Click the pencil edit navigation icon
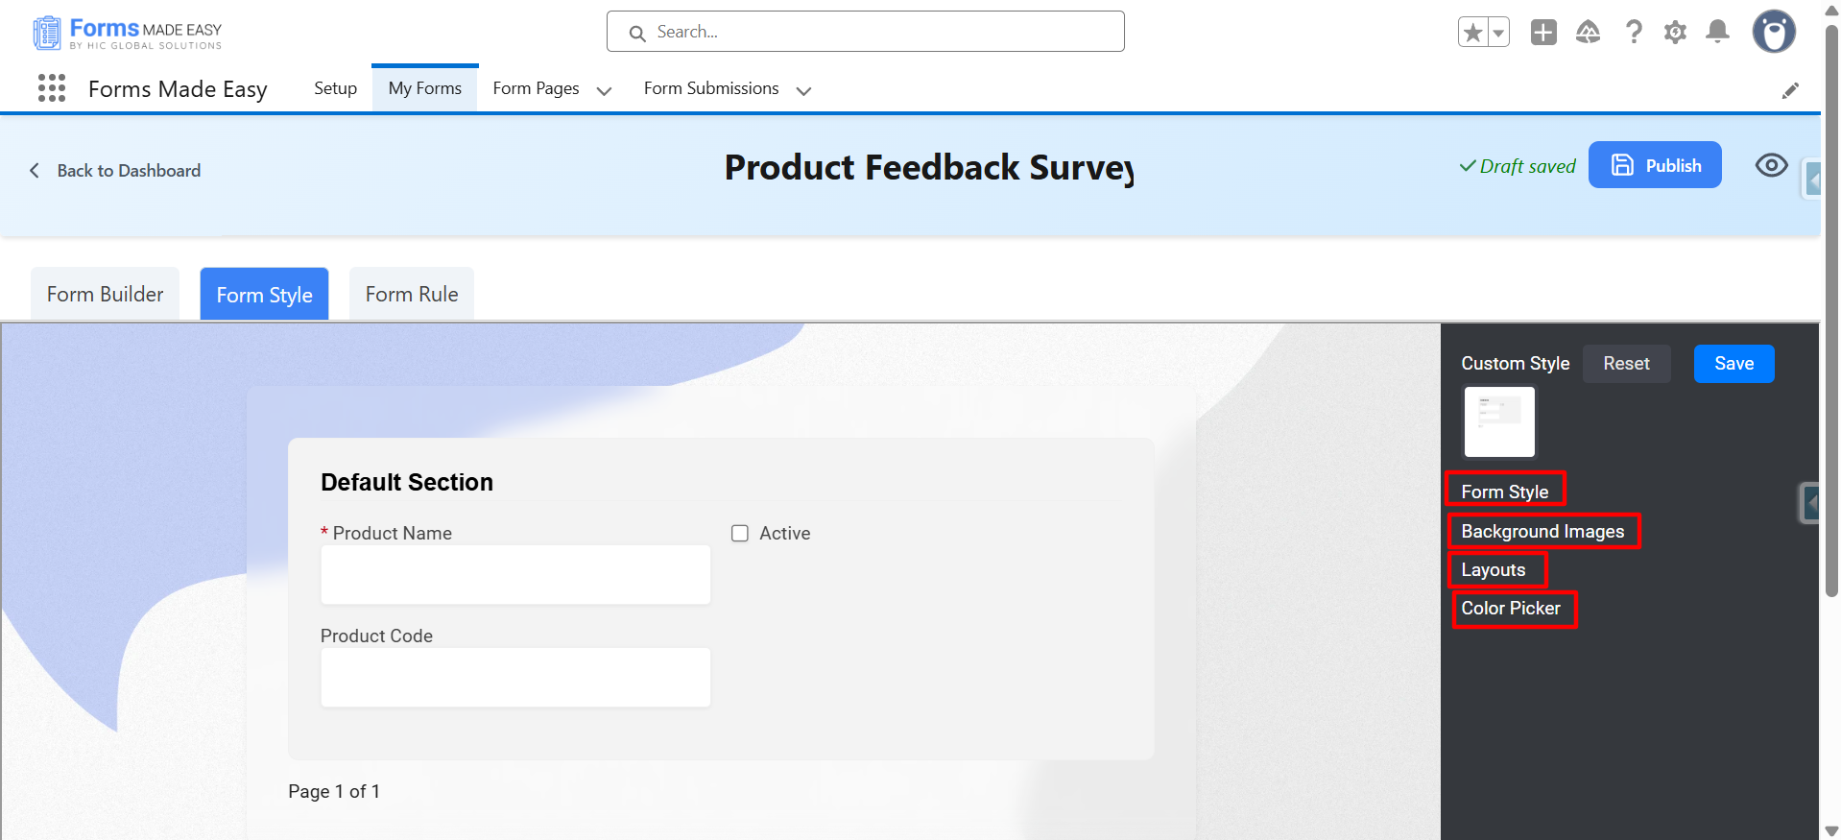This screenshot has width=1841, height=840. click(1790, 90)
